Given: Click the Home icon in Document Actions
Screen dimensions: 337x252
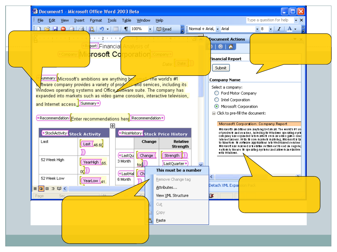Looking at the screenshot, I should point(231,47).
